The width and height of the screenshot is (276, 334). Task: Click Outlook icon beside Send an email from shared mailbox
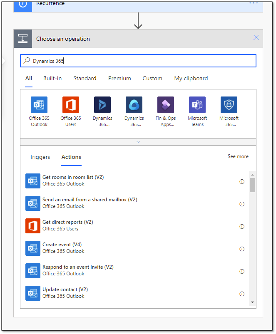click(x=33, y=203)
